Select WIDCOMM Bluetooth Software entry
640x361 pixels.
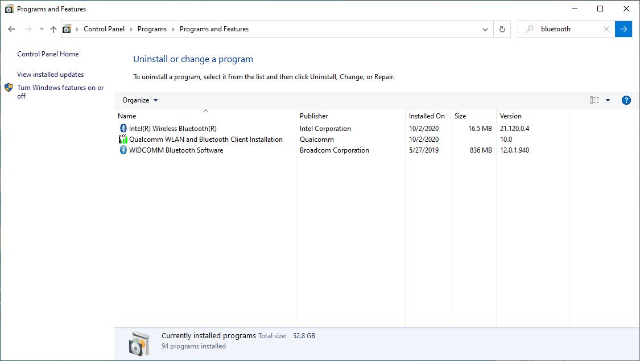pos(176,150)
